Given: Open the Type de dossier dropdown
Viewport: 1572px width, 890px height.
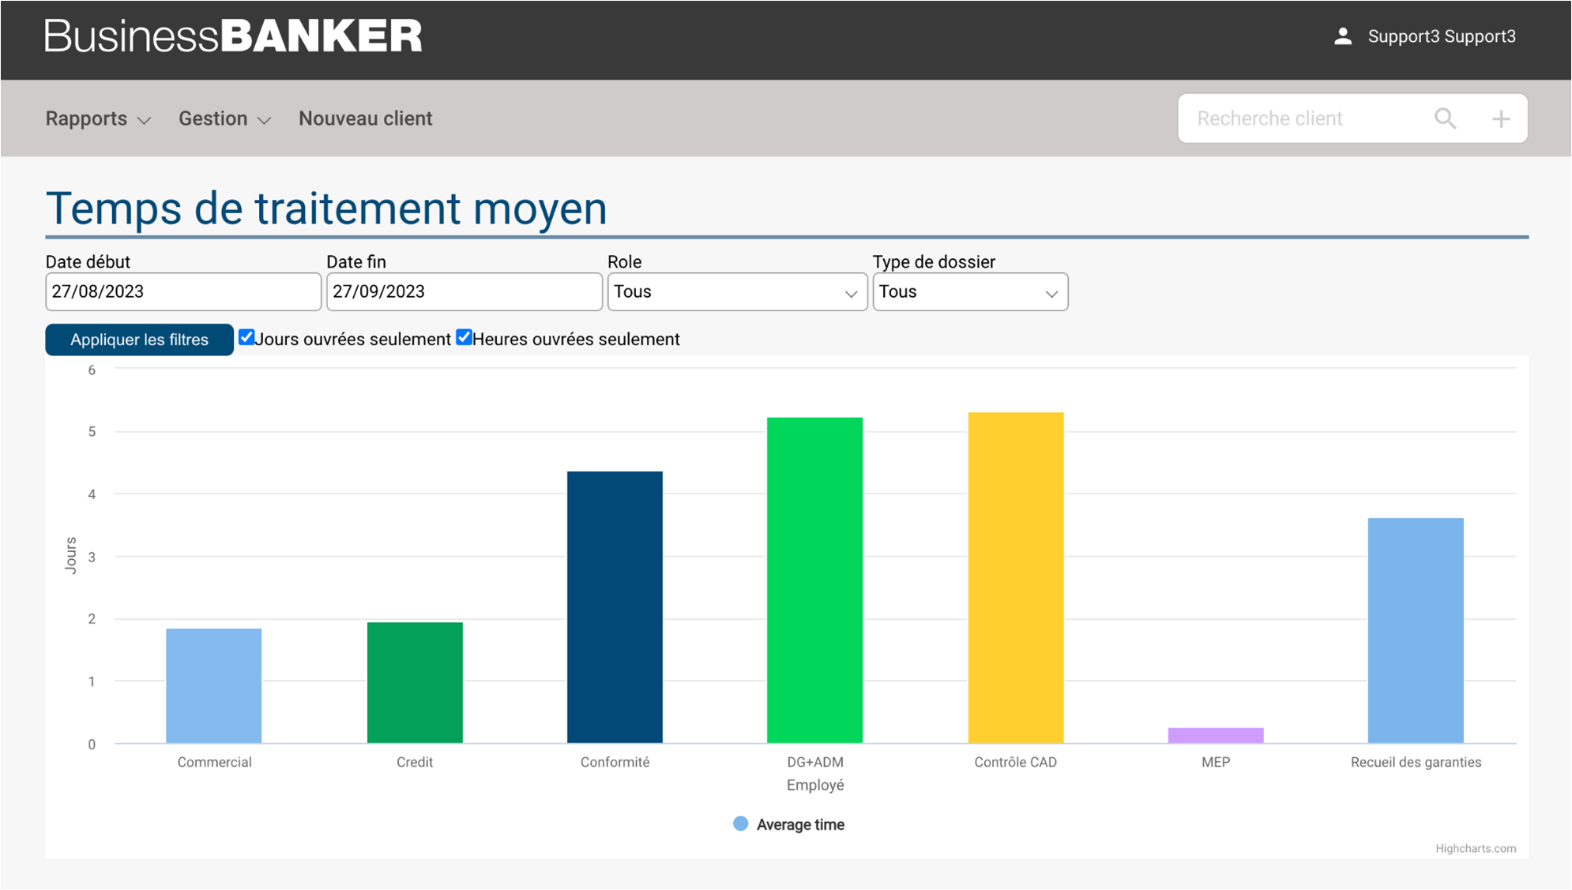Looking at the screenshot, I should click(969, 292).
